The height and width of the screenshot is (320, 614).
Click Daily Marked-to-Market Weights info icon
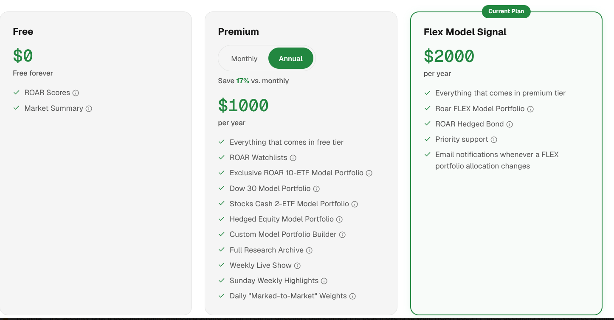352,296
